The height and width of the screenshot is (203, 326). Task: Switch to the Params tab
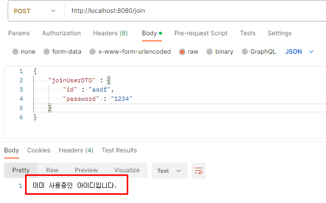pyautogui.click(x=19, y=33)
